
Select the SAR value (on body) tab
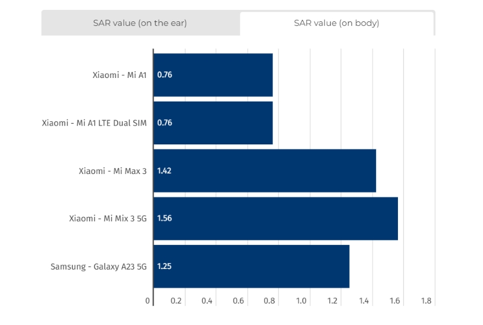[336, 23]
